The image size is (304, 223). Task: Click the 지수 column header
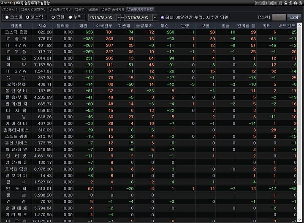coord(42,26)
